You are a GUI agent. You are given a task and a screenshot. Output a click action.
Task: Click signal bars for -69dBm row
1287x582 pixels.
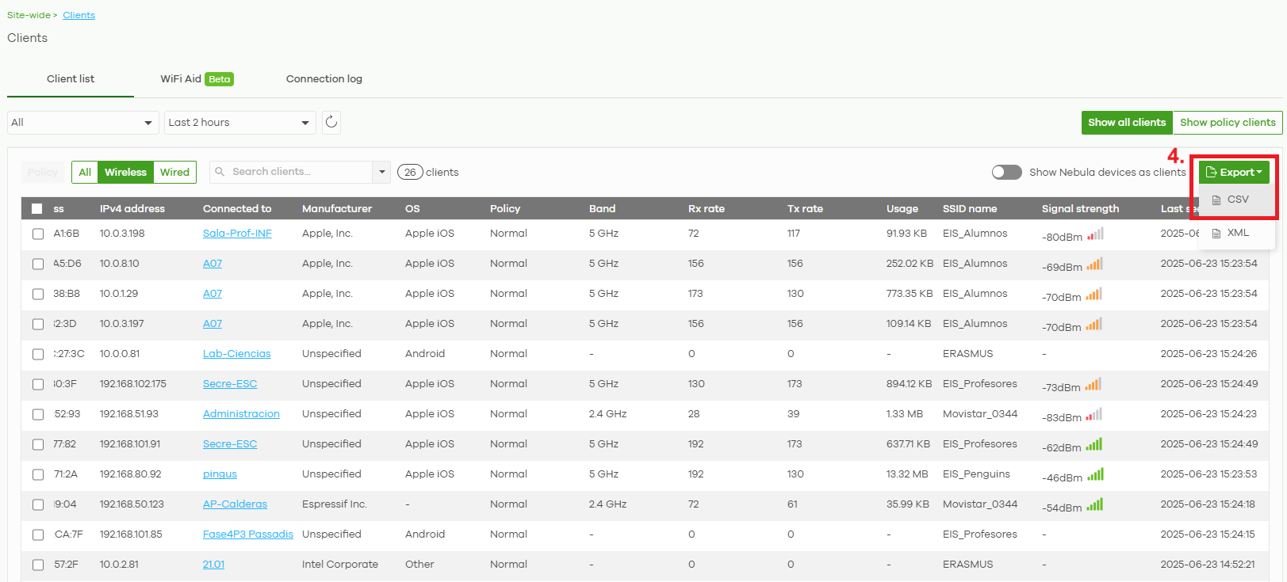(x=1095, y=264)
